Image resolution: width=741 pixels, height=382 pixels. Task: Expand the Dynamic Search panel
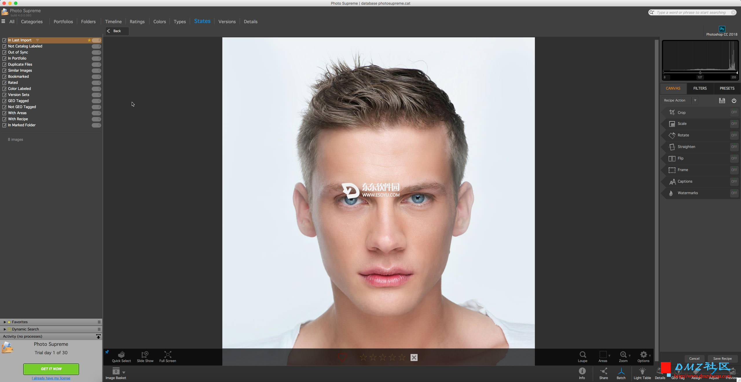pos(5,329)
